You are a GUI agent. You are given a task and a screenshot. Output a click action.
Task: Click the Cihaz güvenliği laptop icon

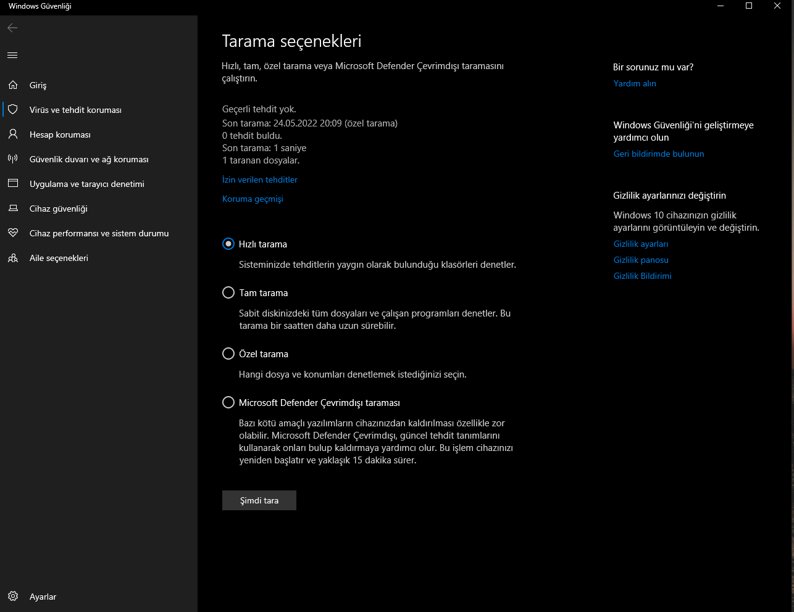pos(13,209)
